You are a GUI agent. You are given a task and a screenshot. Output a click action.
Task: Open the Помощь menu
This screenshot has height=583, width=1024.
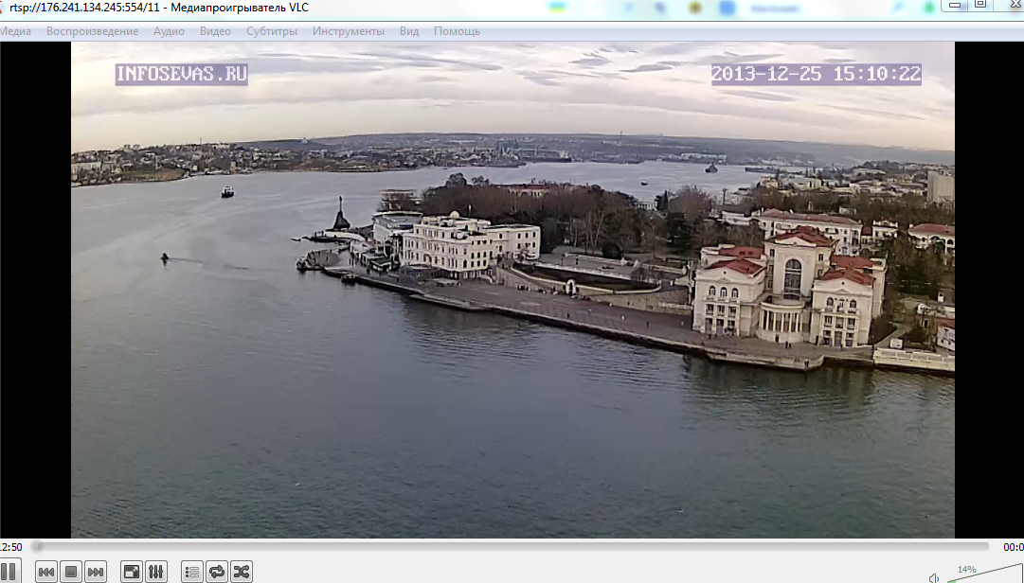[457, 31]
